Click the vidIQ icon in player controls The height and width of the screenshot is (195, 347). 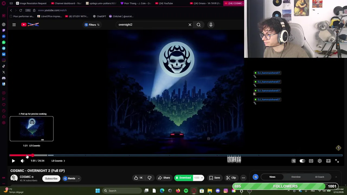point(294,161)
